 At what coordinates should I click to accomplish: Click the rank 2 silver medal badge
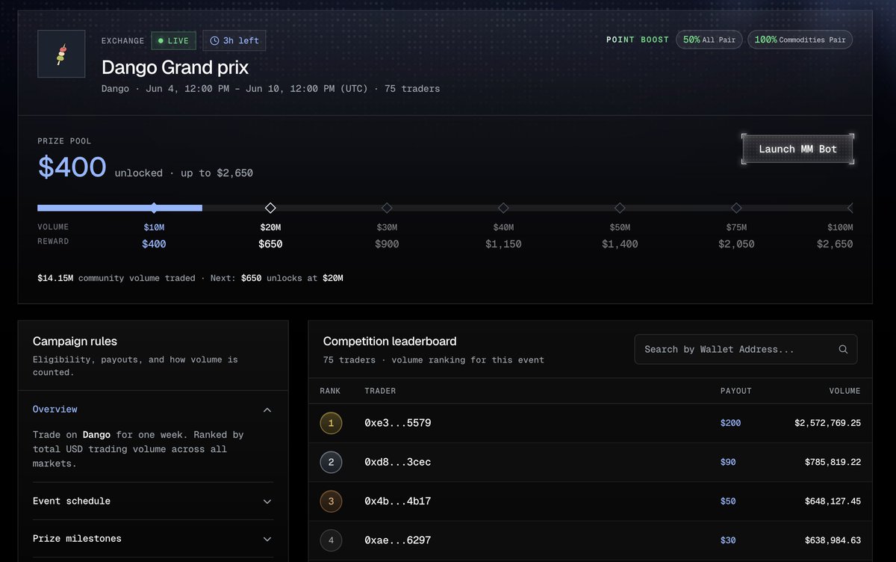point(331,462)
